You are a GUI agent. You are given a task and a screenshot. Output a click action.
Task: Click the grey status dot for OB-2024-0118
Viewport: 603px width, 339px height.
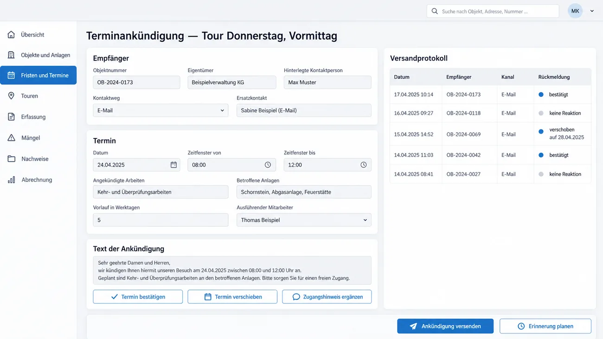pyautogui.click(x=541, y=113)
